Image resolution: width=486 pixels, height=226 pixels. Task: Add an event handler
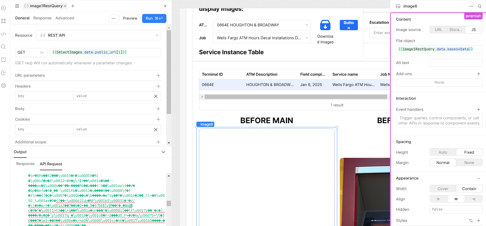pyautogui.click(x=478, y=110)
